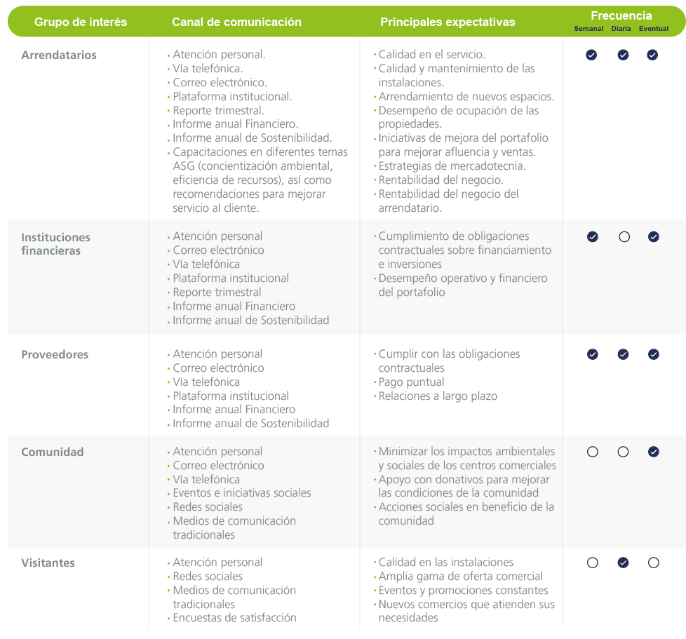Click the Diaria checkmark for Arrendatarios
Screen dimensions: 686x639
coord(623,55)
